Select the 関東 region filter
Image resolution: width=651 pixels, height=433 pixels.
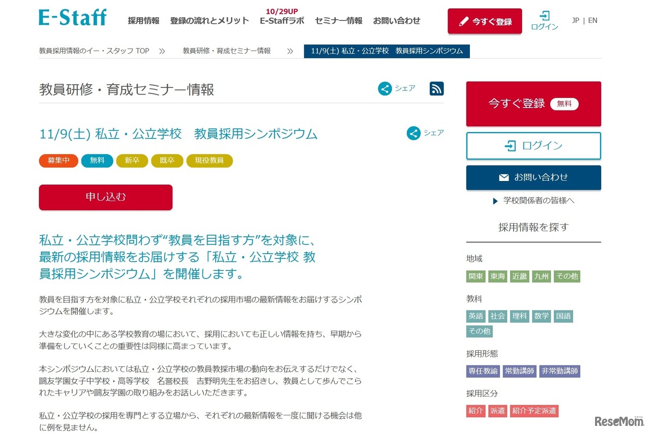476,276
